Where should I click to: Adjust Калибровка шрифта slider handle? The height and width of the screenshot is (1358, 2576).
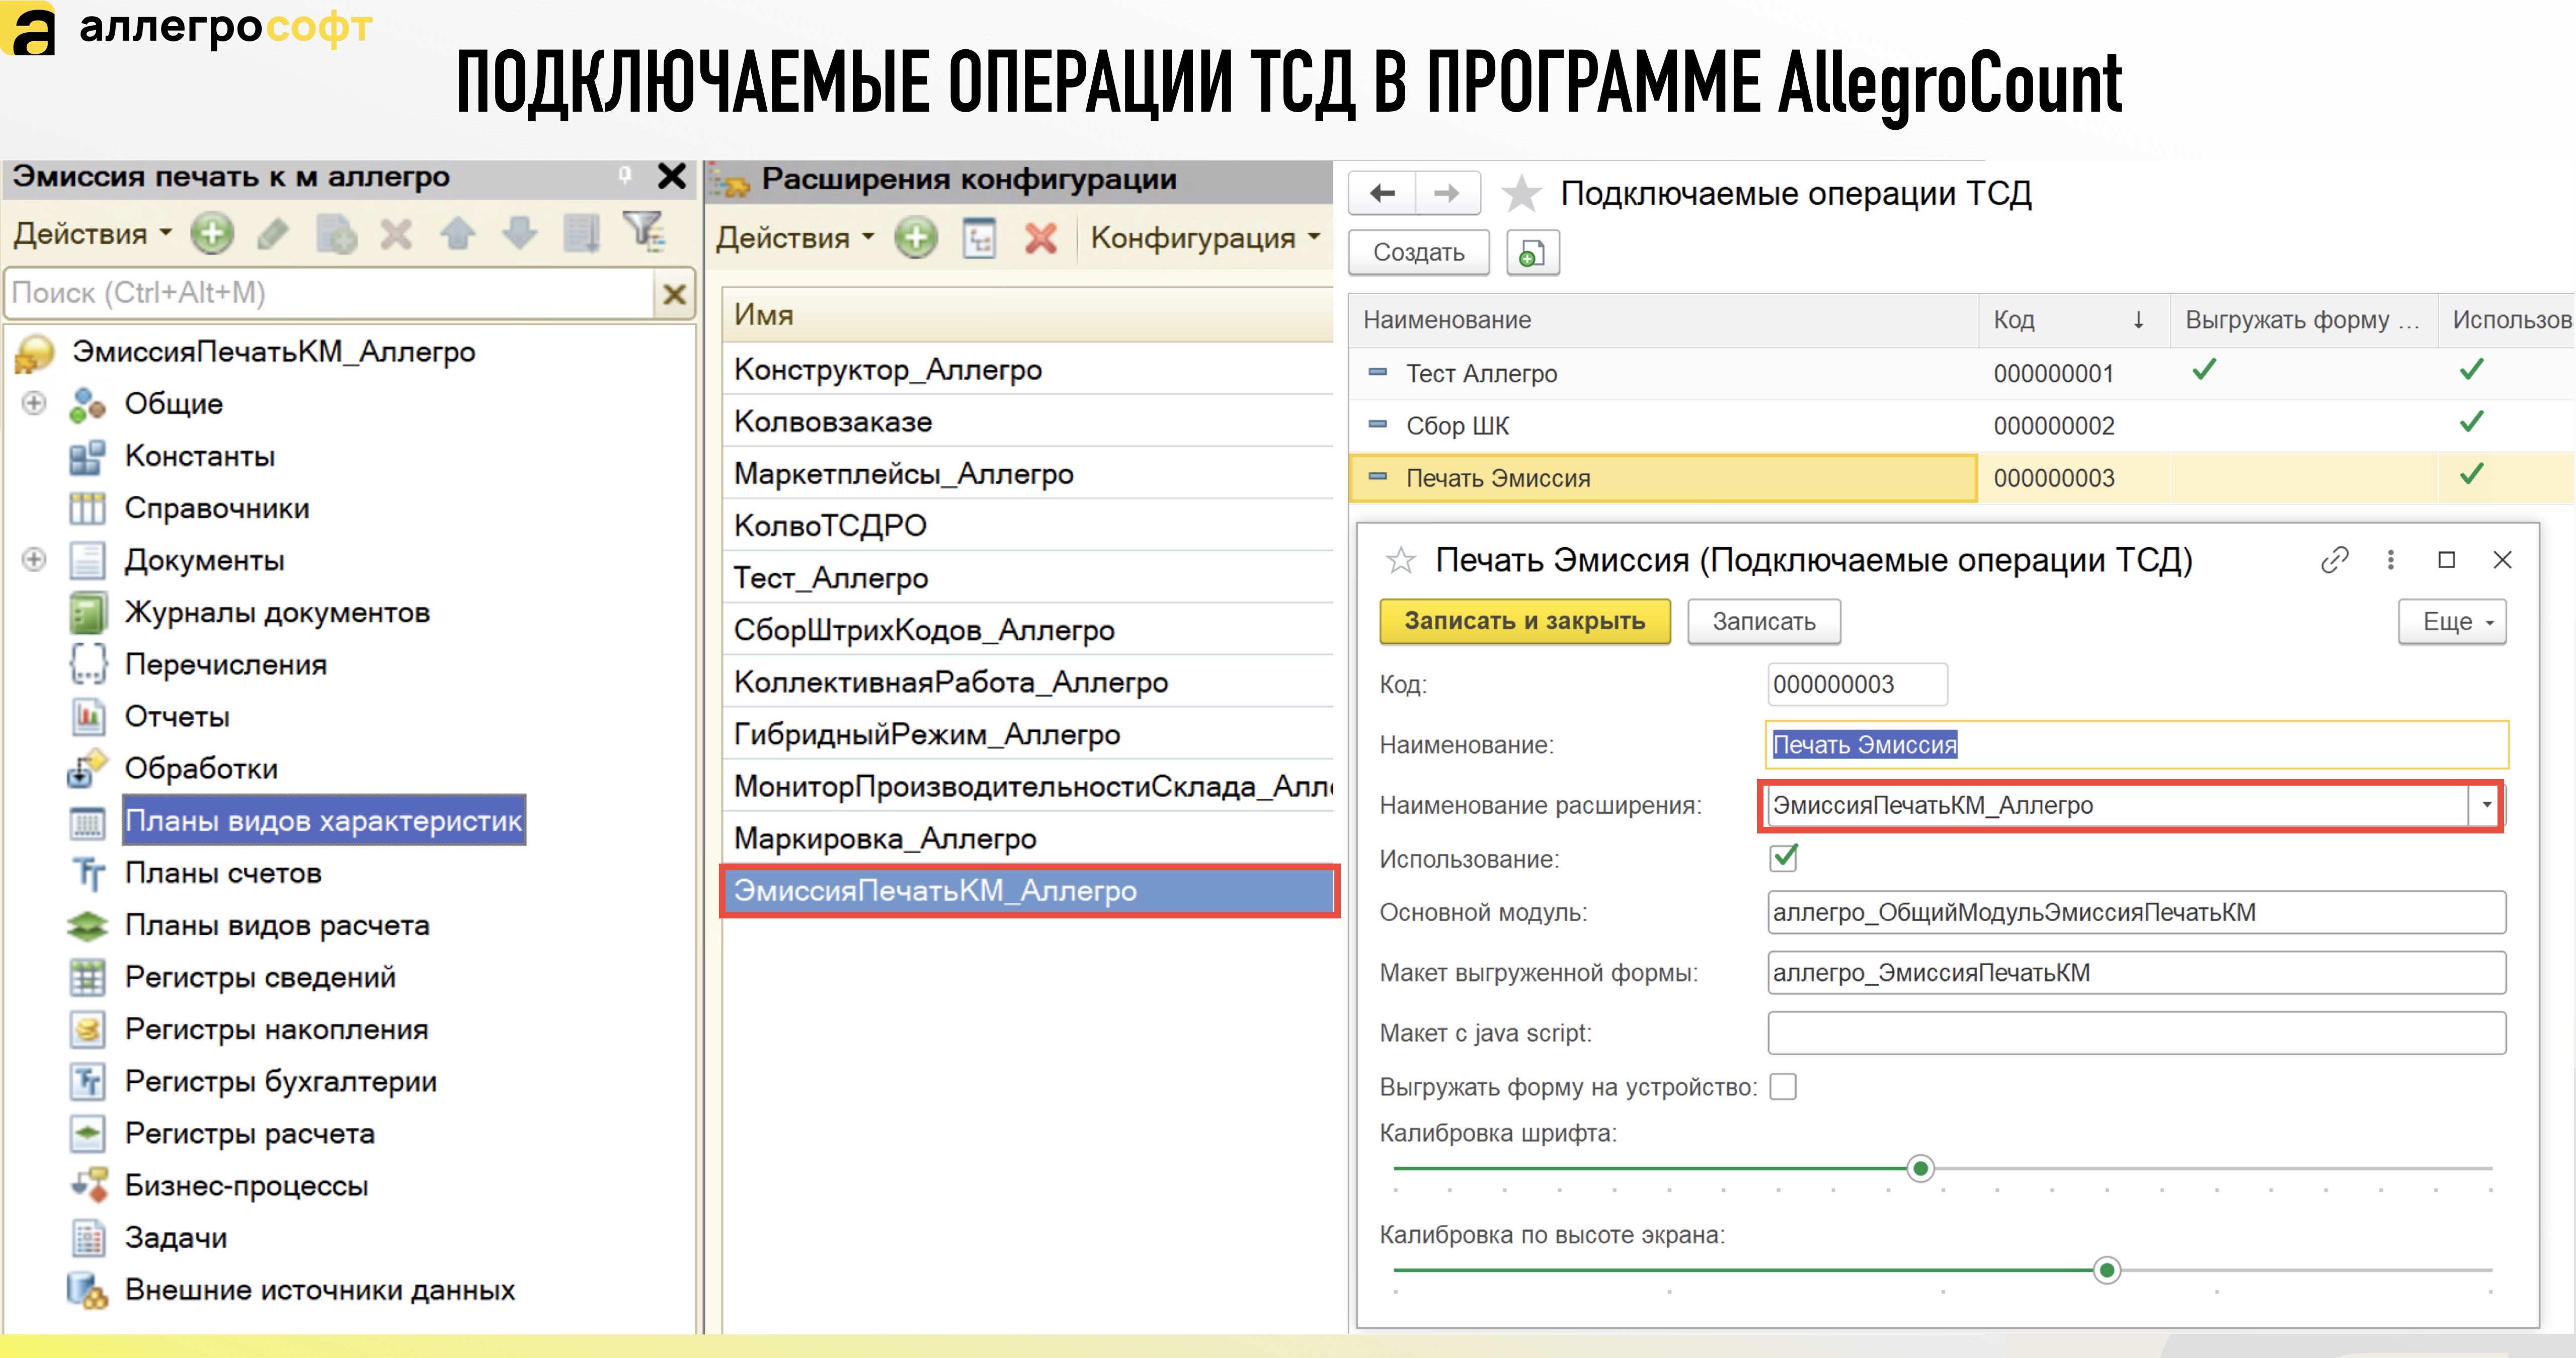(1920, 1168)
